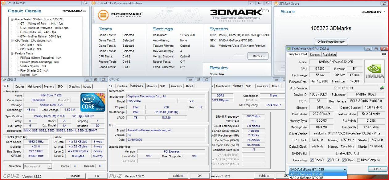
Task: Click Validate in the leftmost CPU-Z window
Action: (x=75, y=176)
